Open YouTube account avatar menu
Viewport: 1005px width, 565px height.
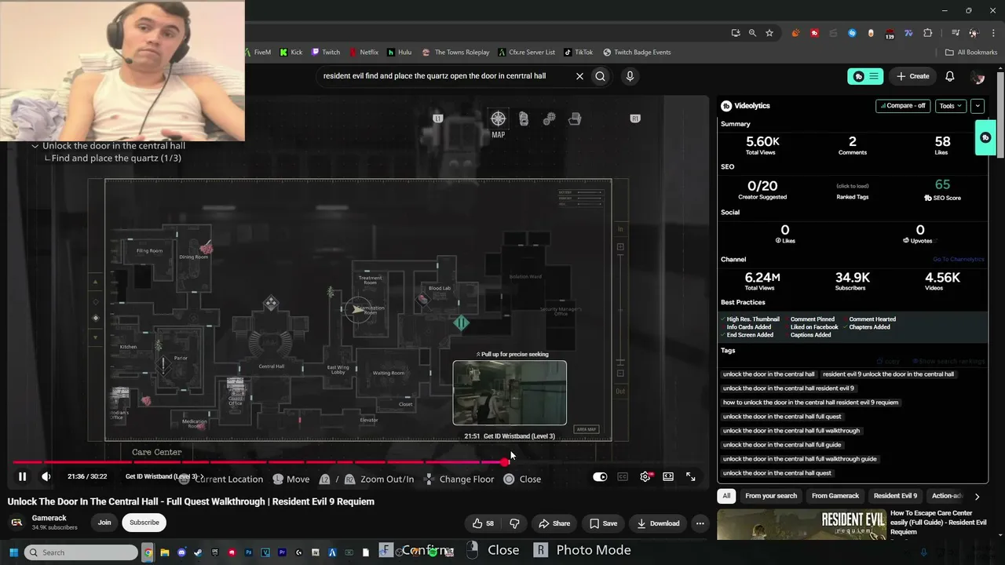pyautogui.click(x=978, y=76)
